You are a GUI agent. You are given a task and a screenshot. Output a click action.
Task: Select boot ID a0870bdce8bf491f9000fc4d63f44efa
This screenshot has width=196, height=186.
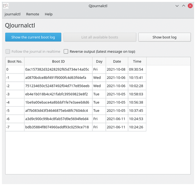(x=58, y=78)
